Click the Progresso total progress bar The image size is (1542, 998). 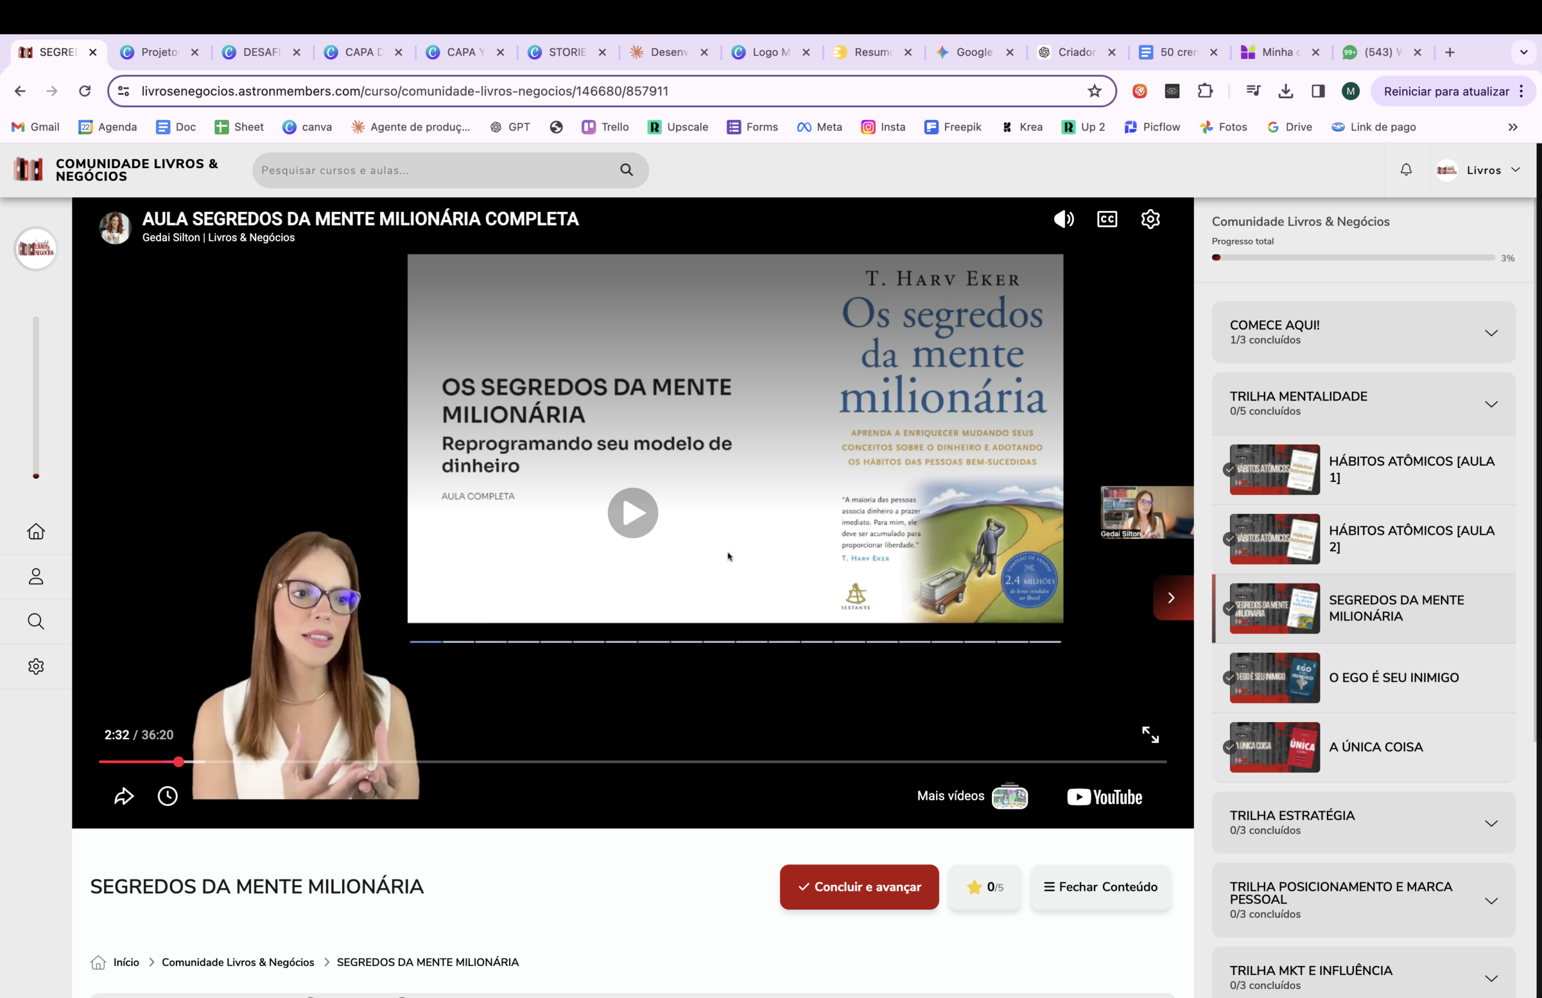tap(1353, 257)
